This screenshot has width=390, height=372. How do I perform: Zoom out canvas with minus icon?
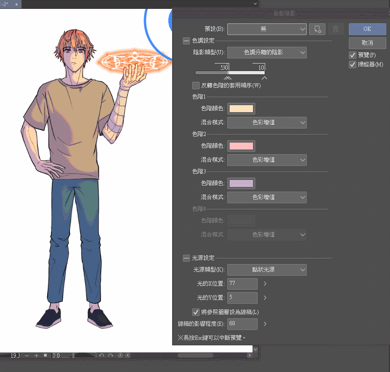pos(27,356)
